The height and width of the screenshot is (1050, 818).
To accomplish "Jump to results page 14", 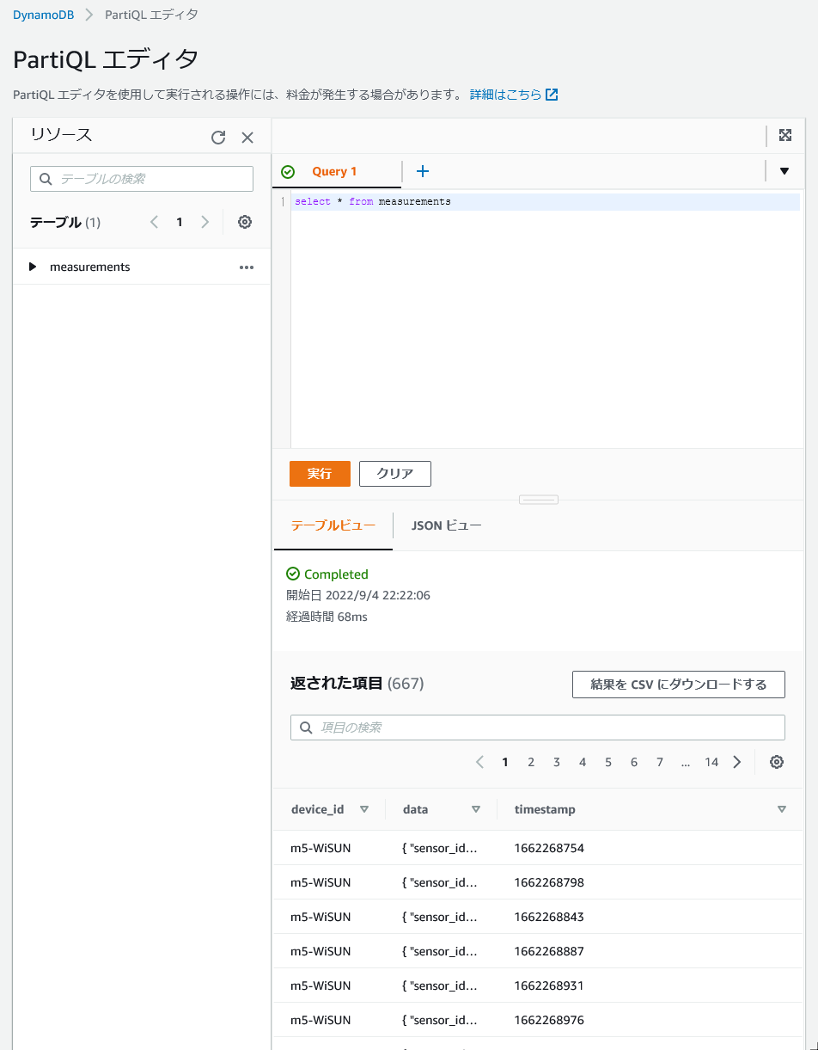I will 711,762.
